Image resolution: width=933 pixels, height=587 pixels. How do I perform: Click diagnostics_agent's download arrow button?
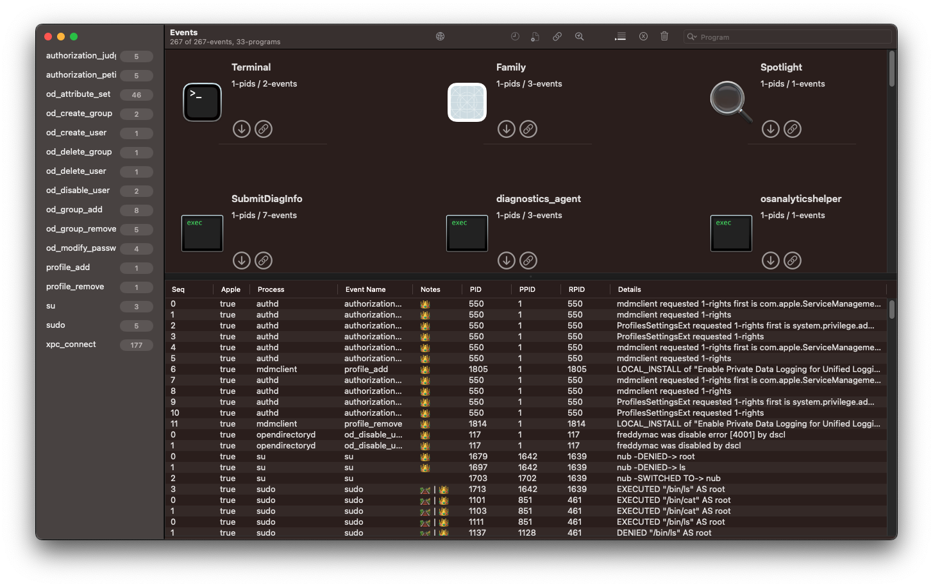507,260
